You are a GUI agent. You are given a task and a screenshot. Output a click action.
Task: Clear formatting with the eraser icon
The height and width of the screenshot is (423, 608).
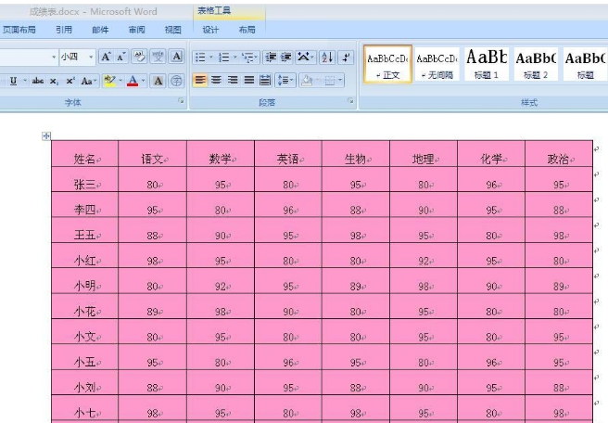coord(139,57)
